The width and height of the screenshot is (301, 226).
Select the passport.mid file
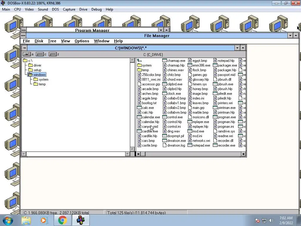coord(224,75)
